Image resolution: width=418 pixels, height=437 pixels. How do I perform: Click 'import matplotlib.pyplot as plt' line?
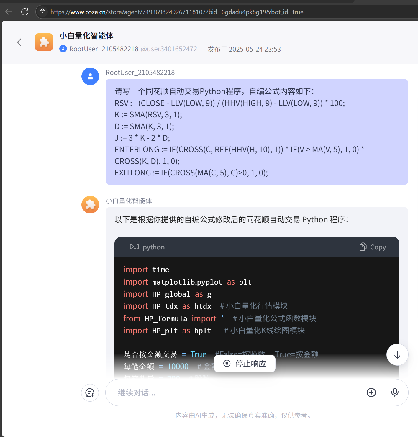click(187, 282)
